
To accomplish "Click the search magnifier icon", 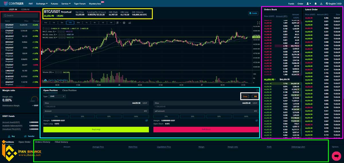I will [x=5, y=15].
